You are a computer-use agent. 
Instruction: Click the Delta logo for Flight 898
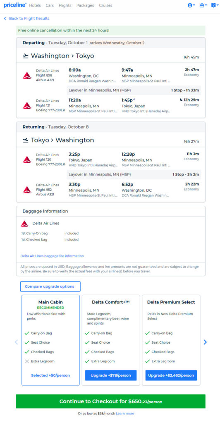pos(27,75)
